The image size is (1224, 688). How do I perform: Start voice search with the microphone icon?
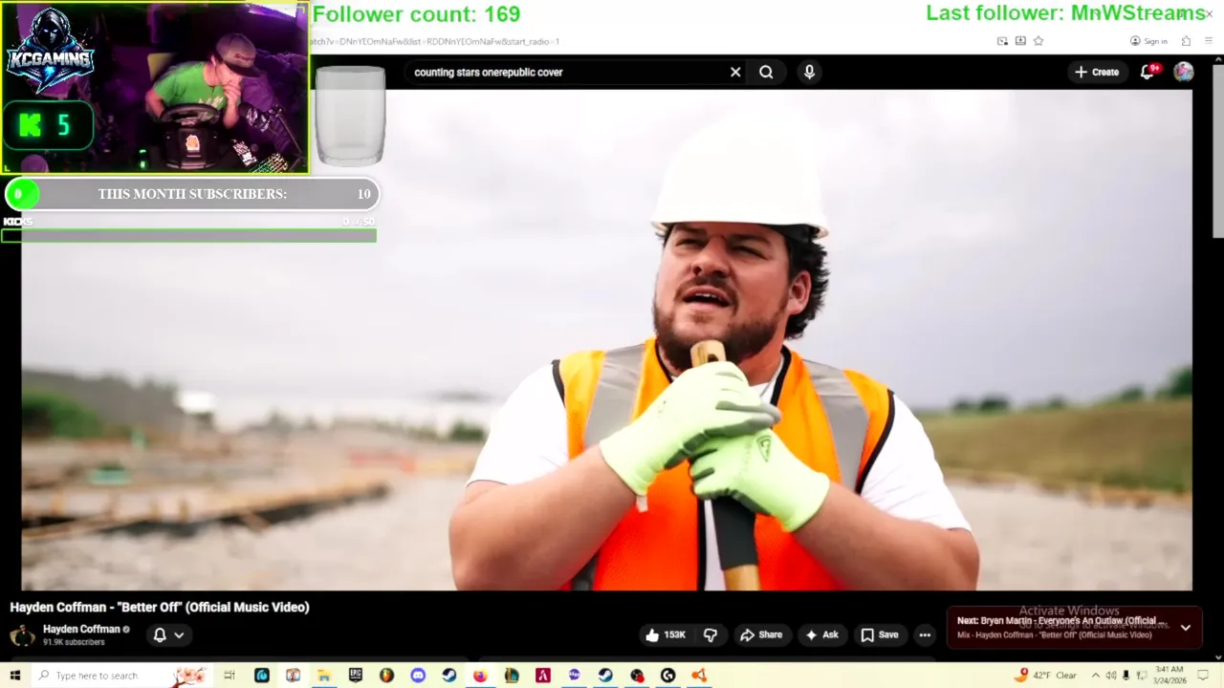click(809, 72)
